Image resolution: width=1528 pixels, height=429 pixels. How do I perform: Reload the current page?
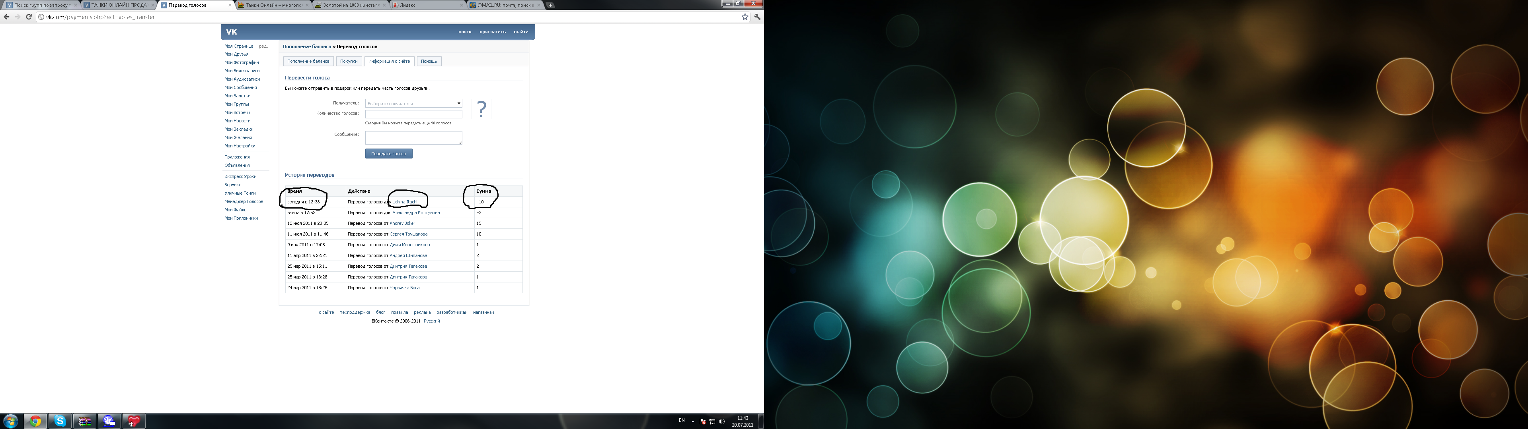29,17
